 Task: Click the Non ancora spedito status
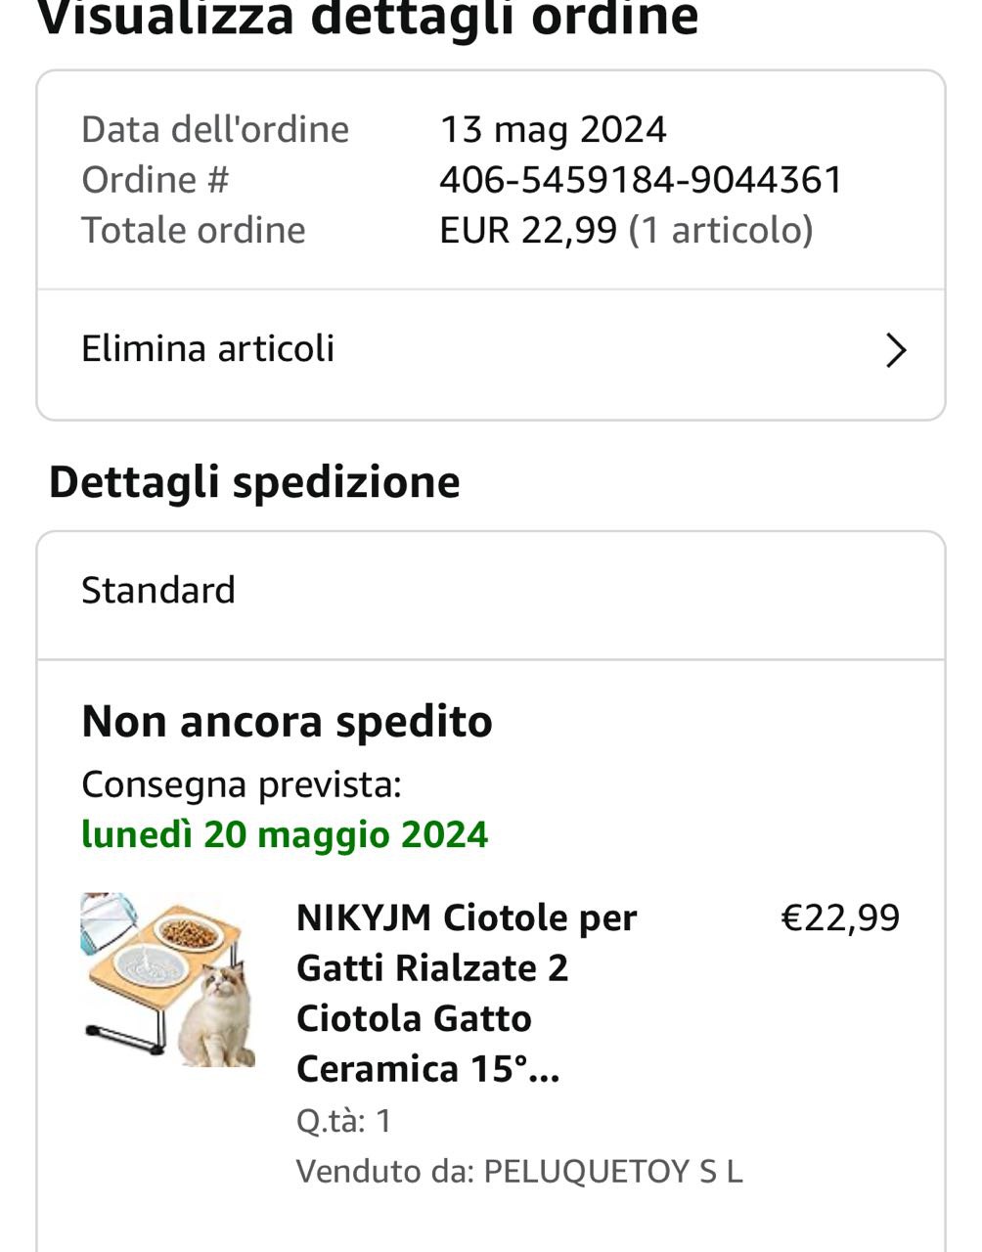tap(287, 722)
